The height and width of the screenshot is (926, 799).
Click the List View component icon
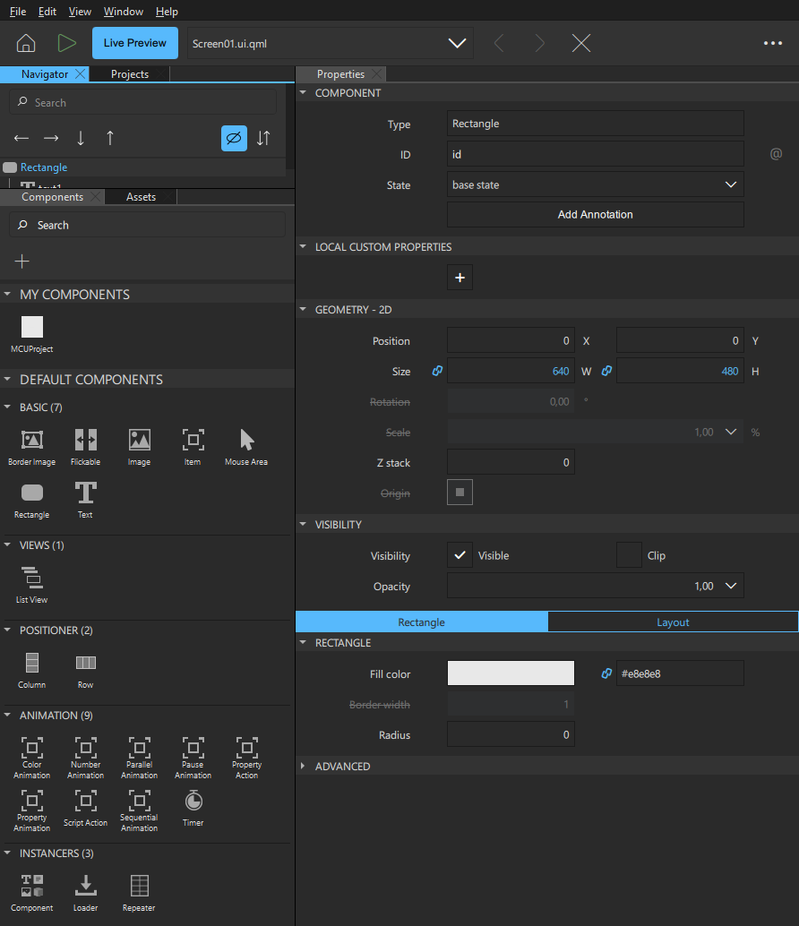click(x=31, y=578)
